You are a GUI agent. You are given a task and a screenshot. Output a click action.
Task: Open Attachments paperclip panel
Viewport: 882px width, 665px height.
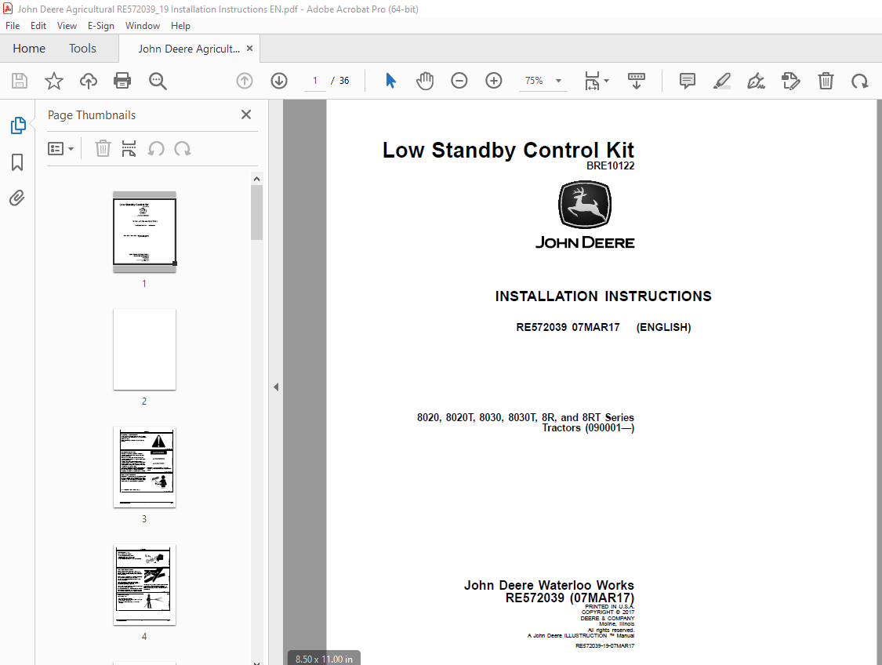(17, 198)
